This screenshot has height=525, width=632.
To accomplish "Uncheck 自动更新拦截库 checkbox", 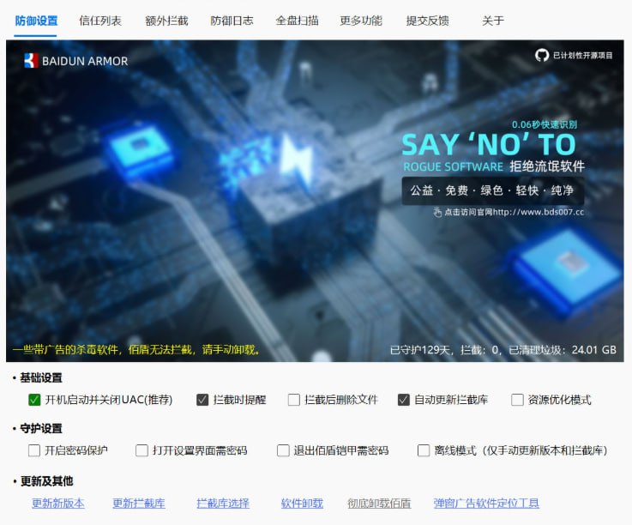I will [404, 400].
